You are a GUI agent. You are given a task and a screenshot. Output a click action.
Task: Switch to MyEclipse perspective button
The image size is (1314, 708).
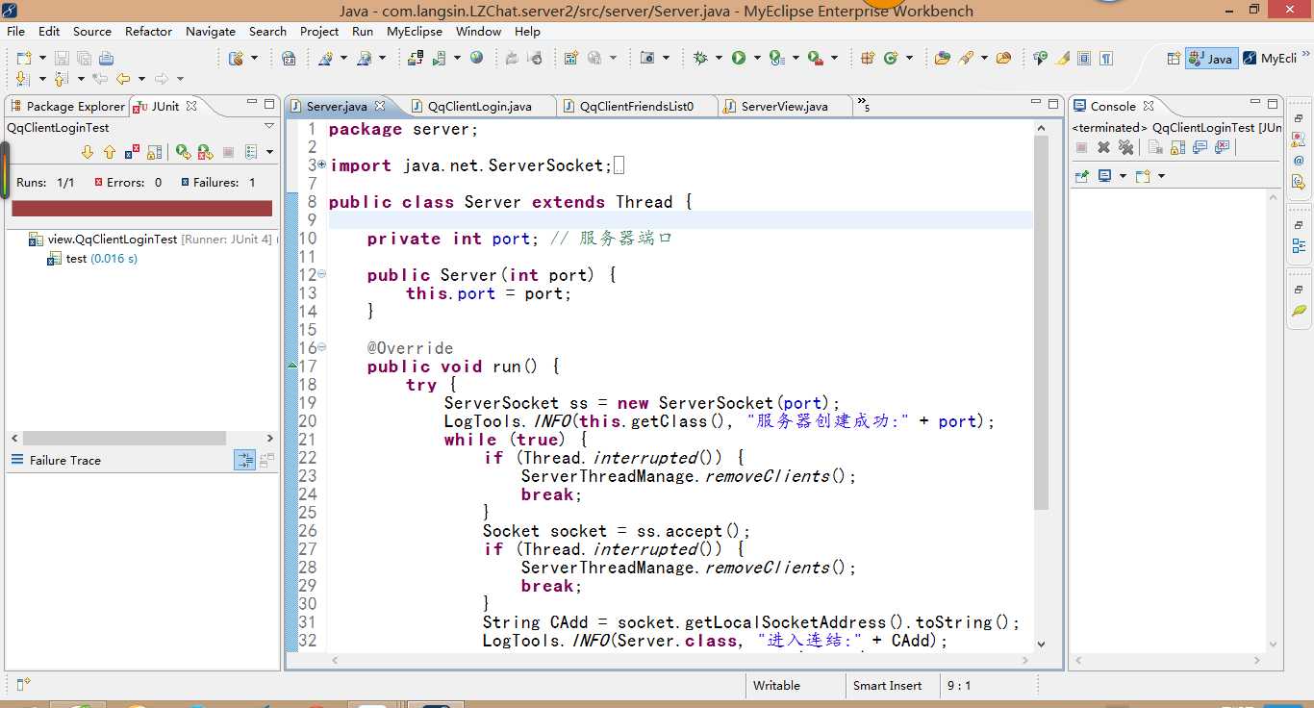click(x=1269, y=59)
